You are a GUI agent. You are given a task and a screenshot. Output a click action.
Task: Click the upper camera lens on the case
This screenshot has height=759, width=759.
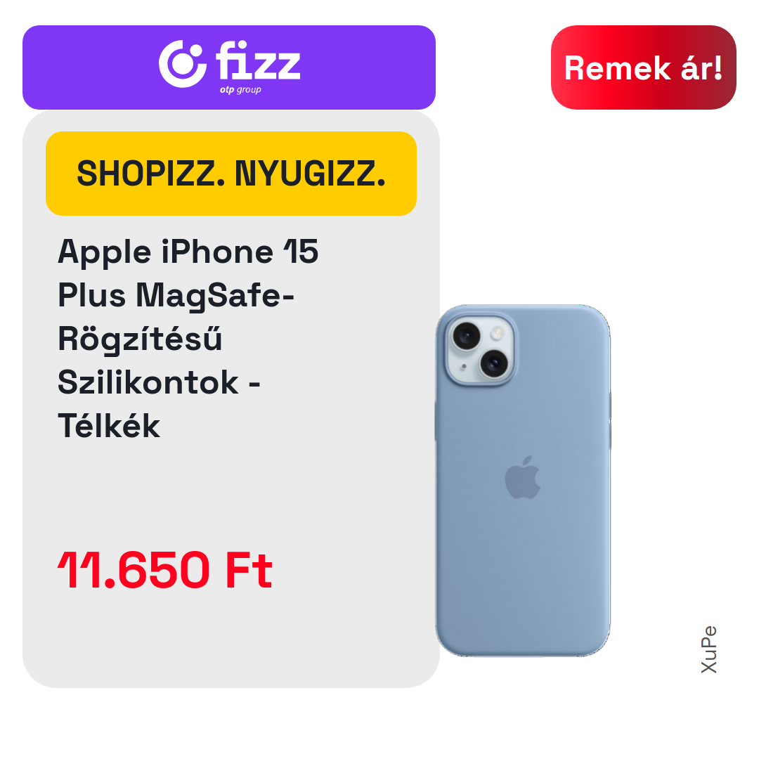click(x=467, y=335)
